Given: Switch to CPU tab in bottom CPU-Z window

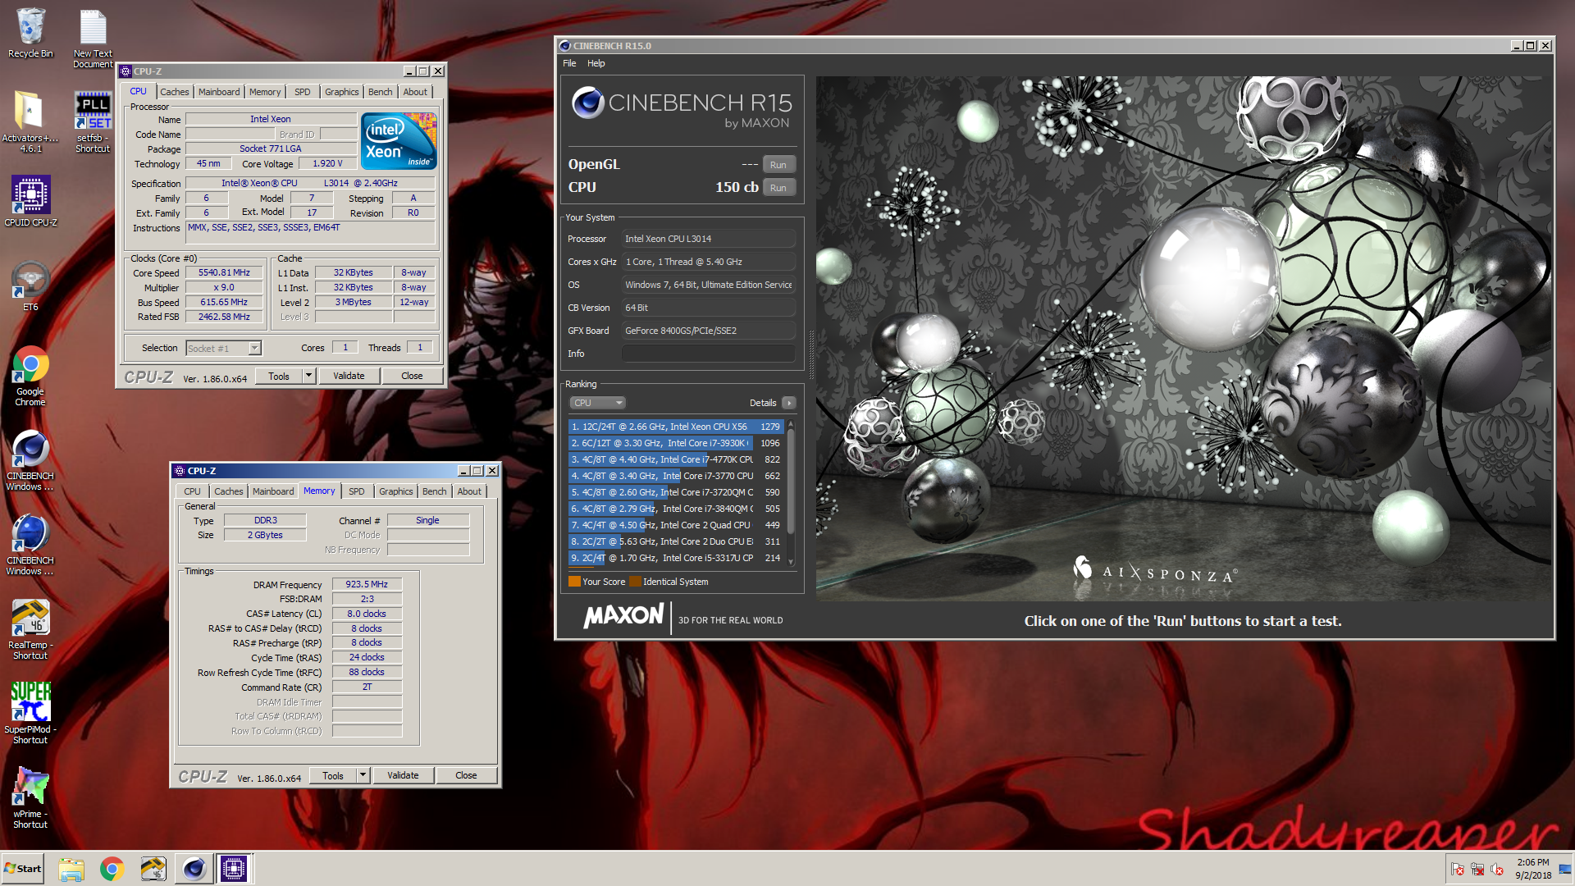Looking at the screenshot, I should point(192,491).
